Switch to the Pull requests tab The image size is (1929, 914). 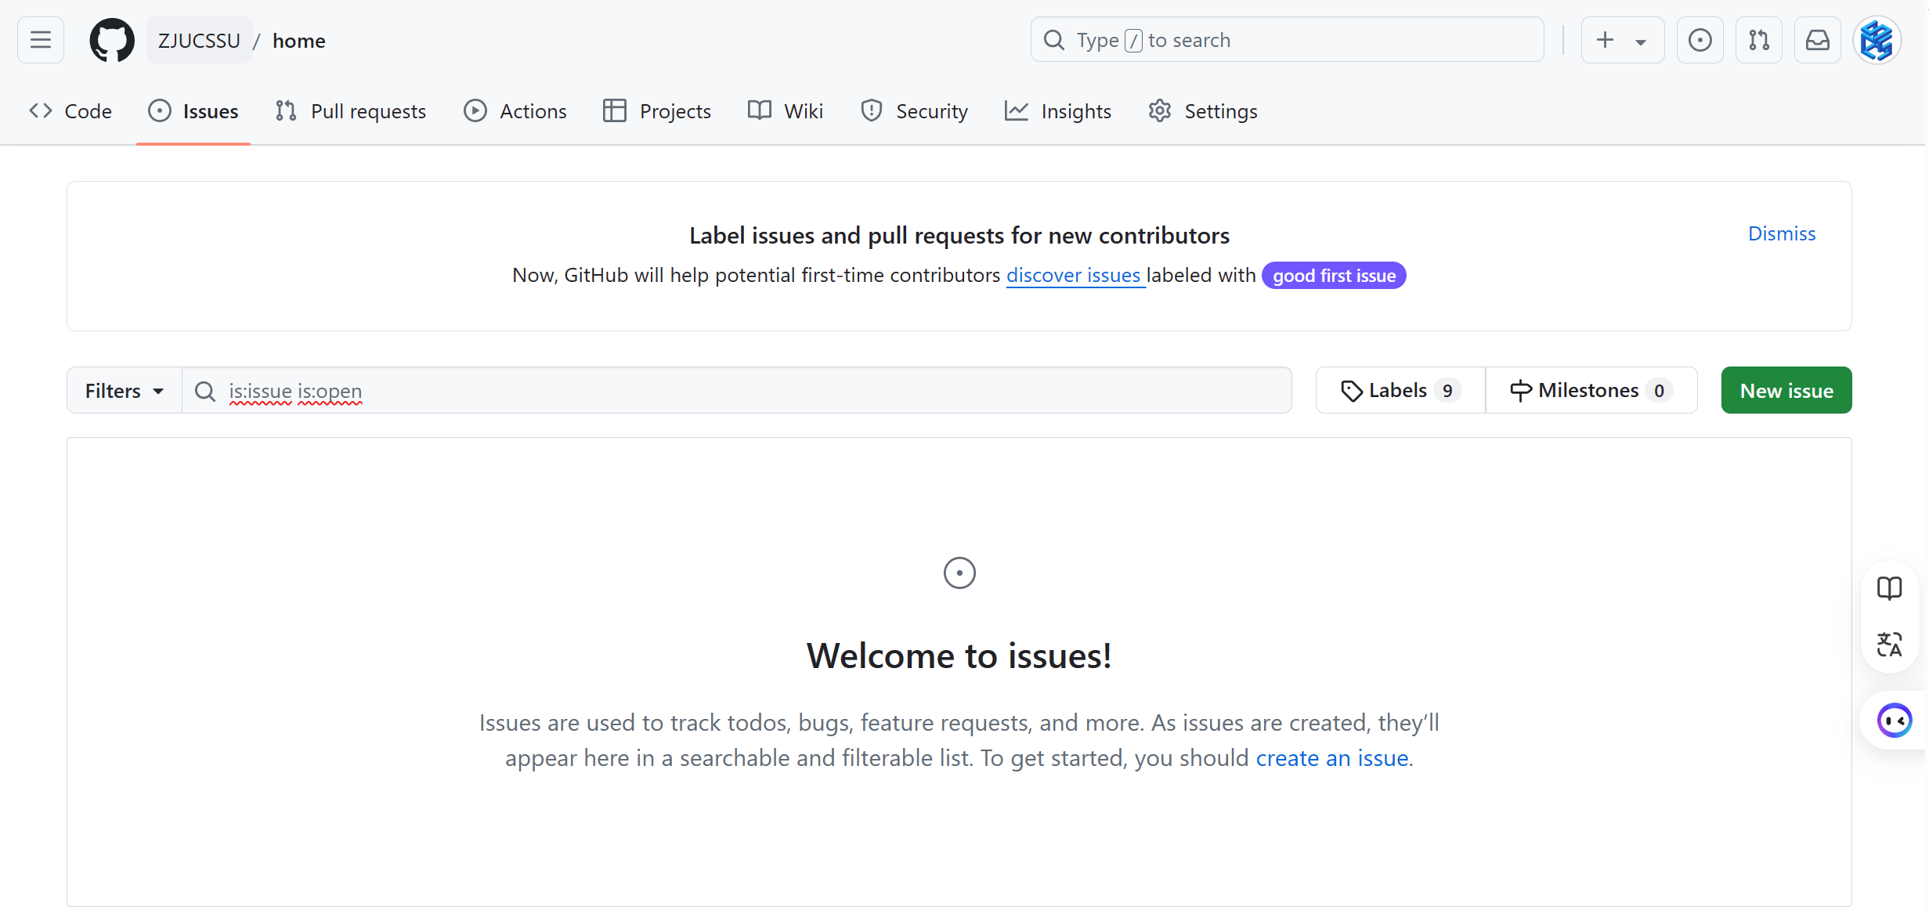[351, 111]
